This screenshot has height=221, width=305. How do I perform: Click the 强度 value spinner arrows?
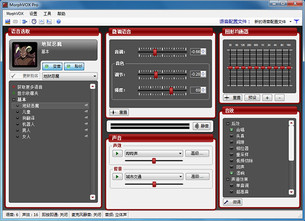tap(203, 90)
